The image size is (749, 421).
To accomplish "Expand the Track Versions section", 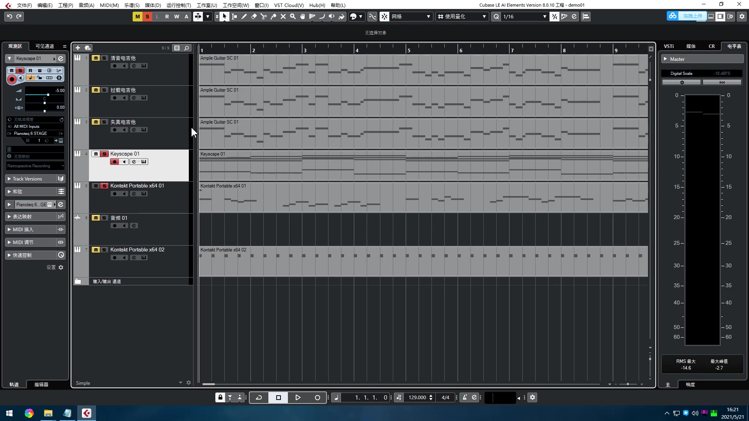I will (x=9, y=179).
